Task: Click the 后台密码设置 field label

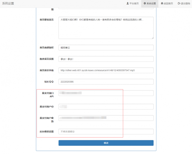Action: point(46,131)
